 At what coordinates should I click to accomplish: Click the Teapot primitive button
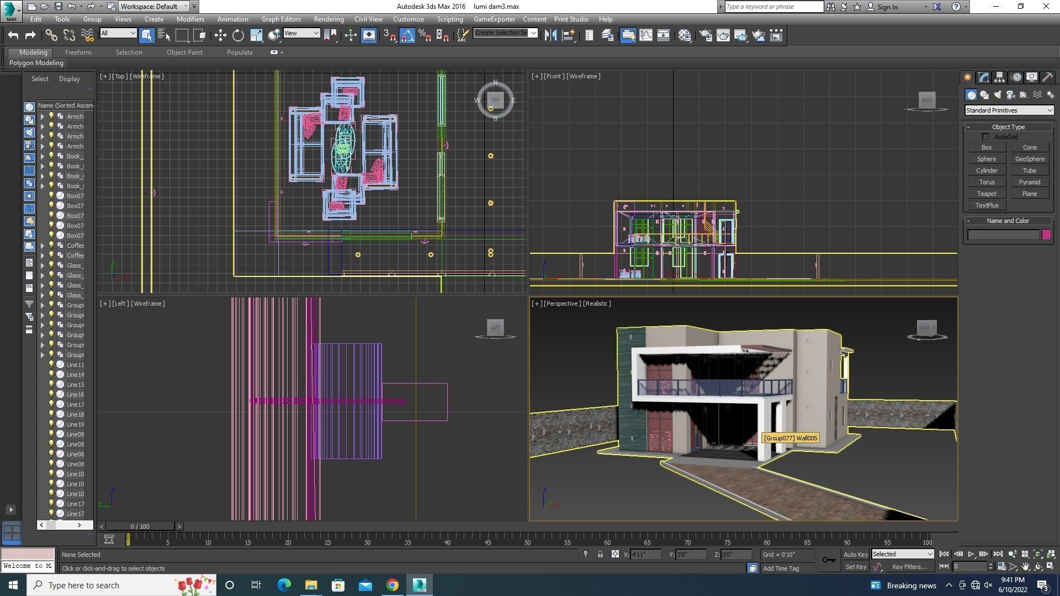(986, 194)
